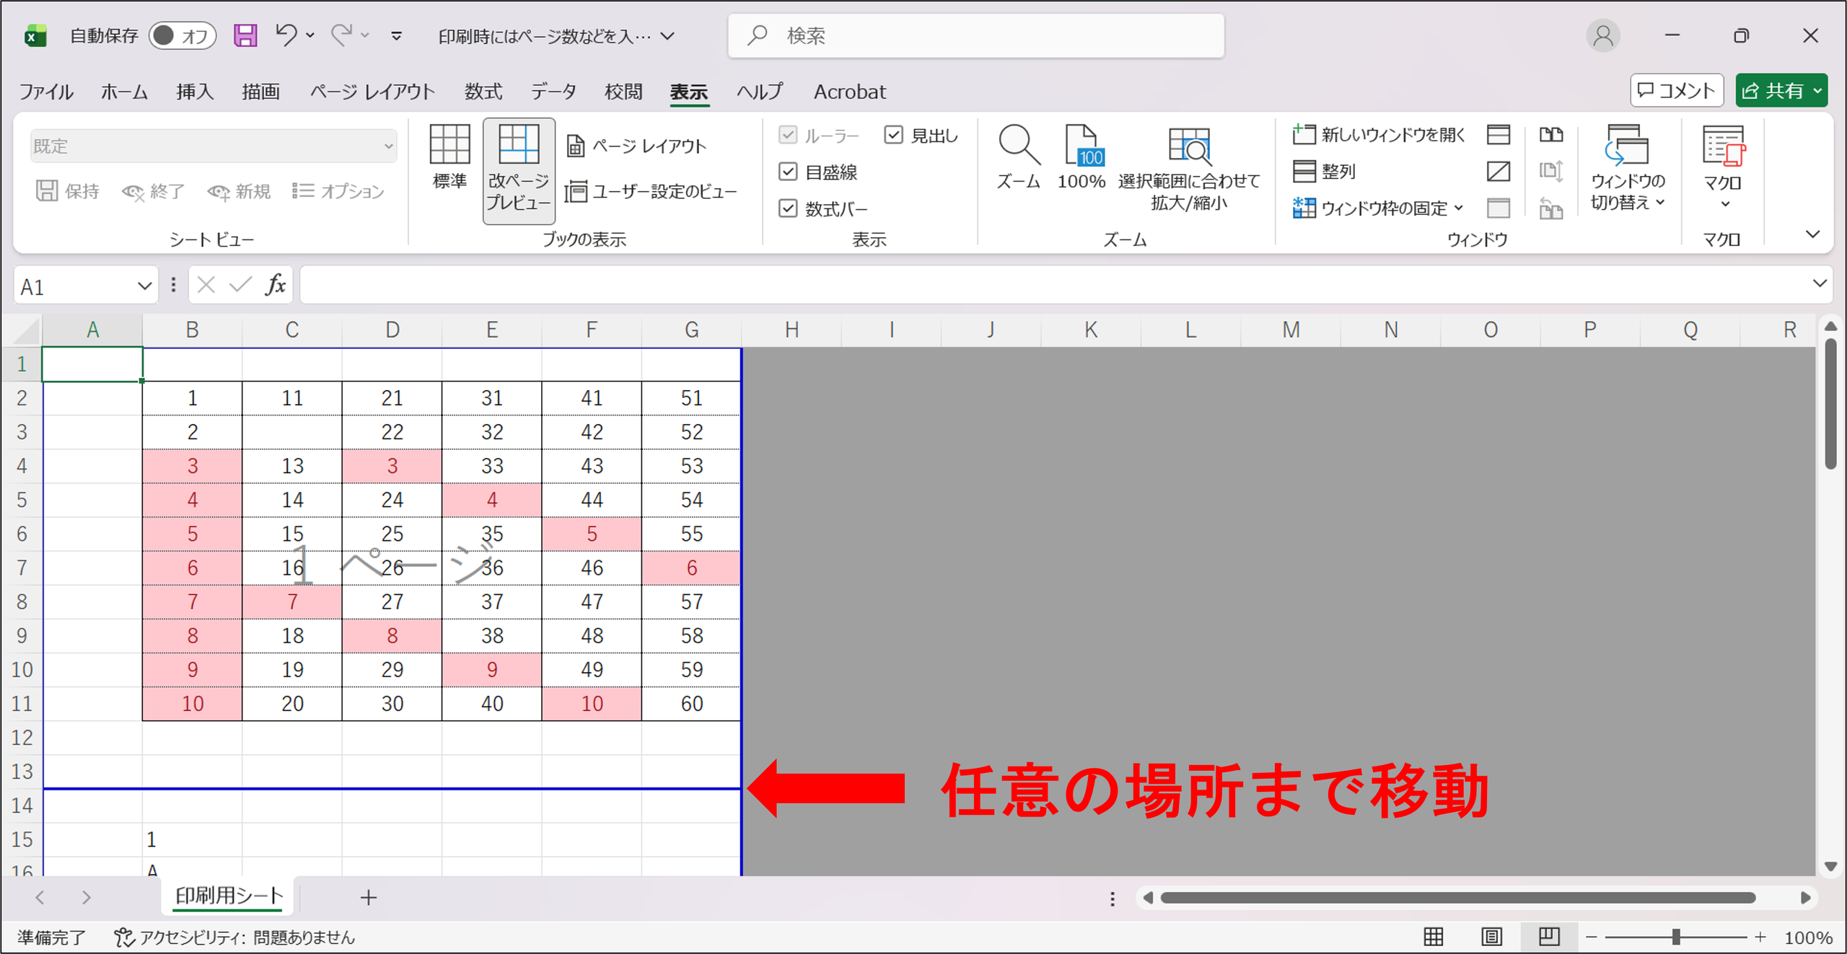
Task: Open the Name Box dropdown arrow
Action: pos(144,286)
